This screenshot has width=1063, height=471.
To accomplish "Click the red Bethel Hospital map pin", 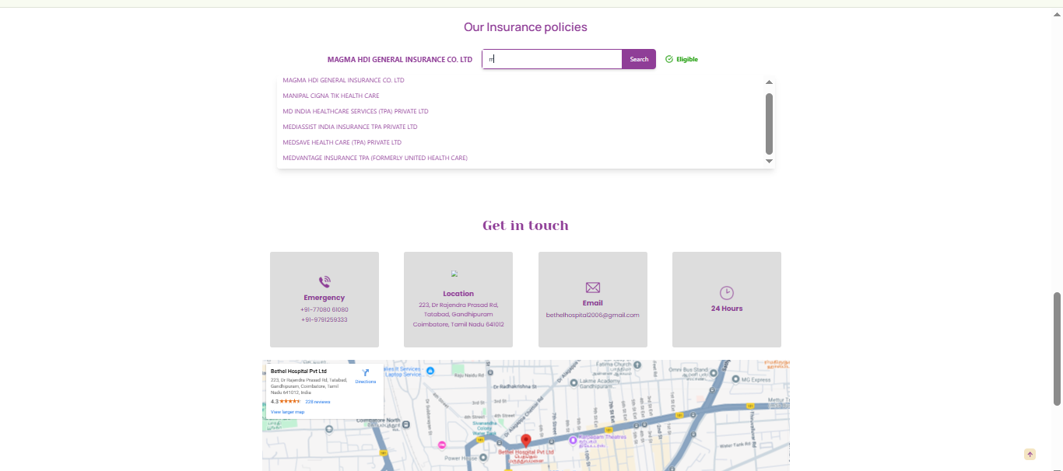I will [525, 441].
